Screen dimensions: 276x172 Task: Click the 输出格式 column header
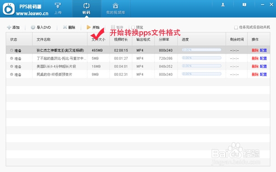(x=143, y=39)
